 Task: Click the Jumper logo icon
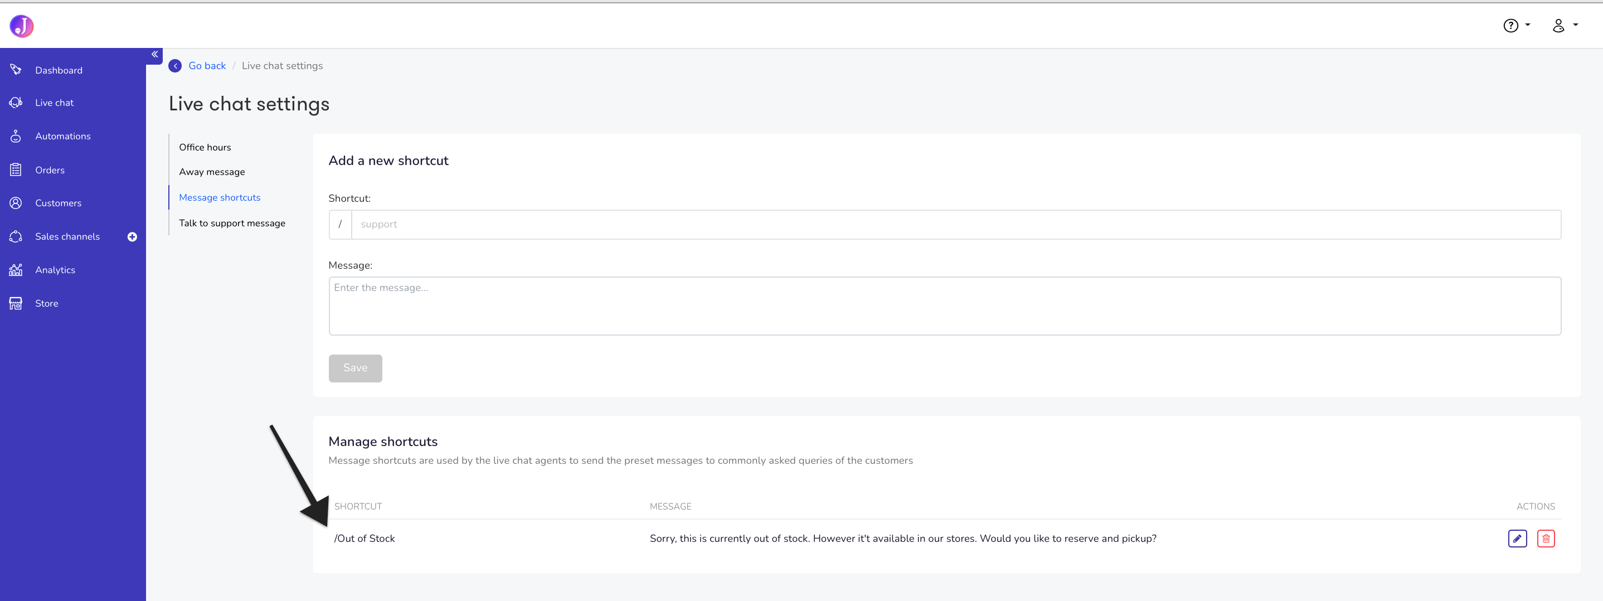pyautogui.click(x=22, y=26)
